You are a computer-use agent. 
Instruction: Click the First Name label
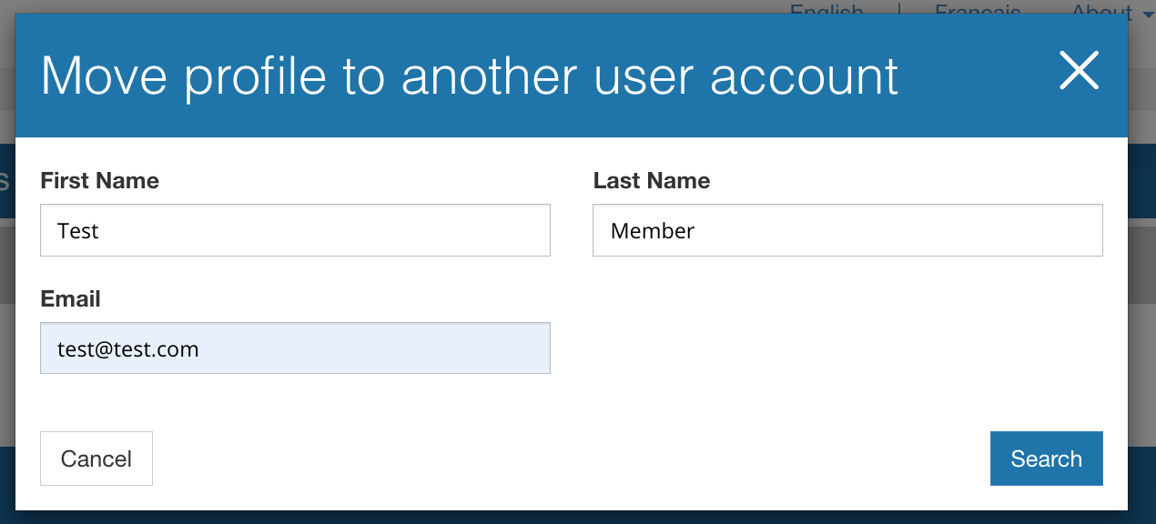99,181
